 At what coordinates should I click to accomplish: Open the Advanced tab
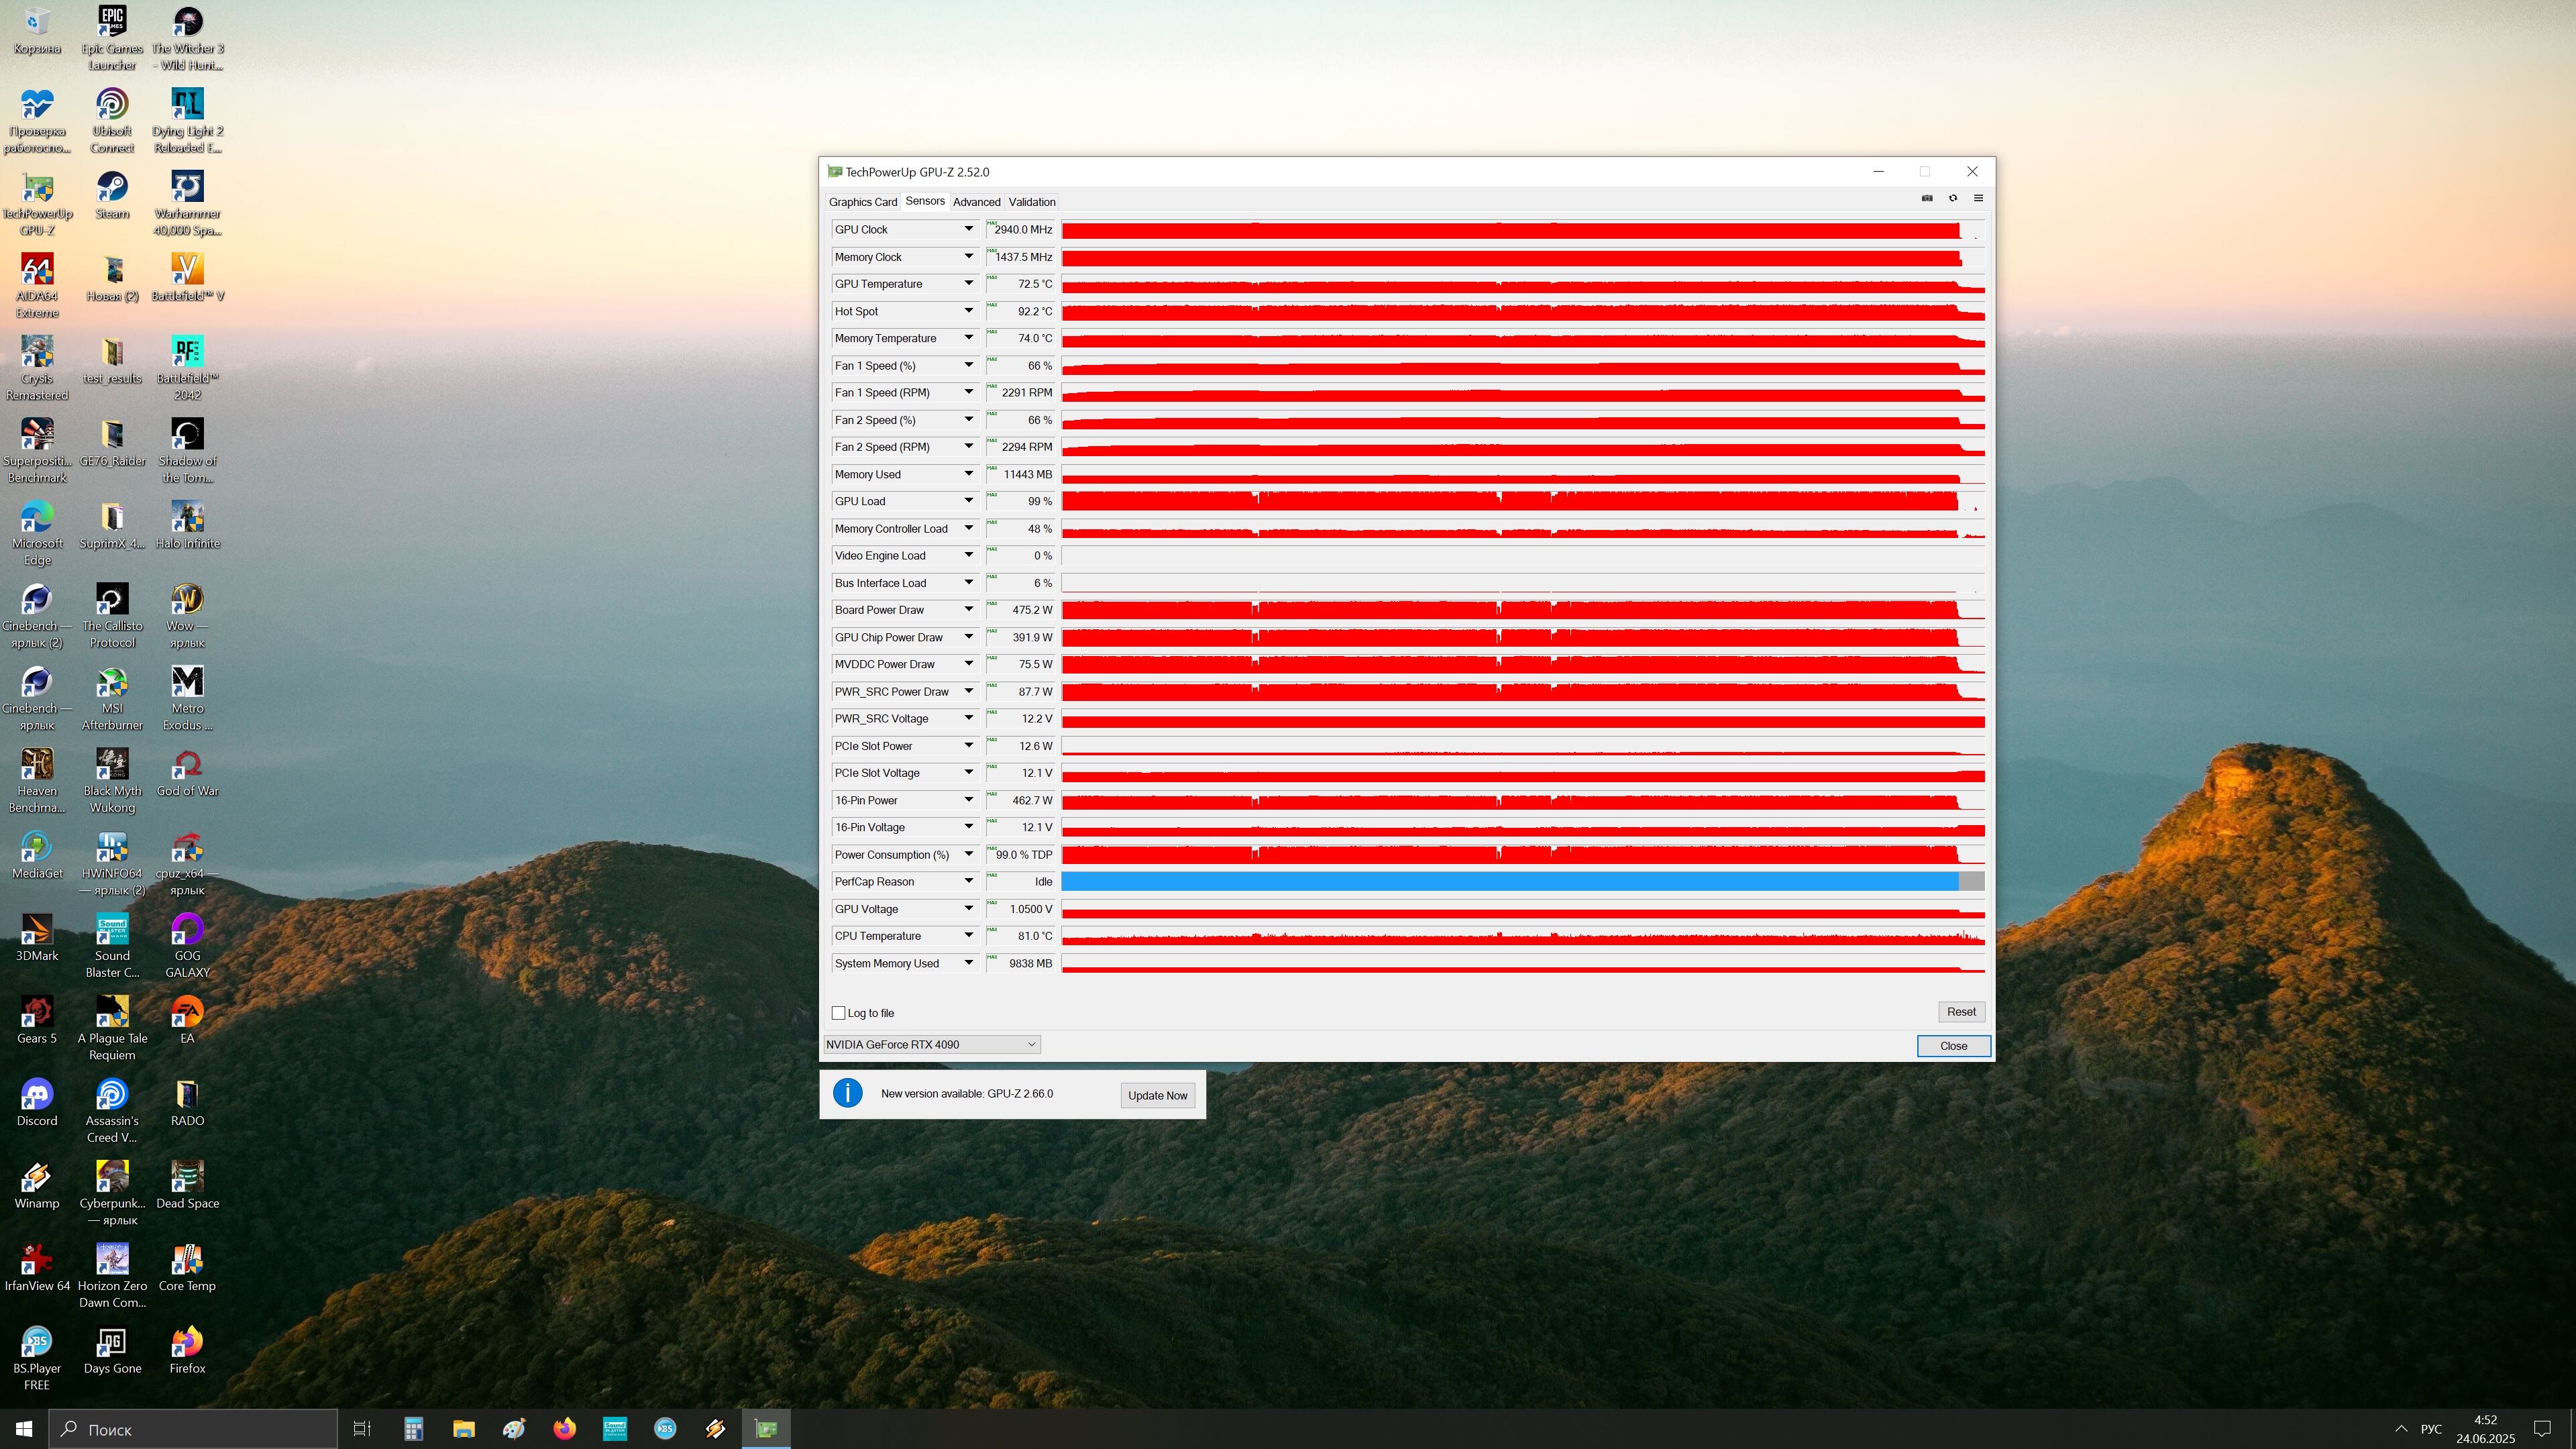point(976,202)
